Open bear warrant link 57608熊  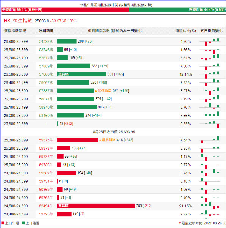point(46,74)
